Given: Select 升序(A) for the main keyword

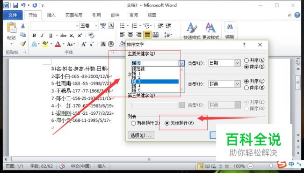Looking at the screenshot, I should (254, 60).
